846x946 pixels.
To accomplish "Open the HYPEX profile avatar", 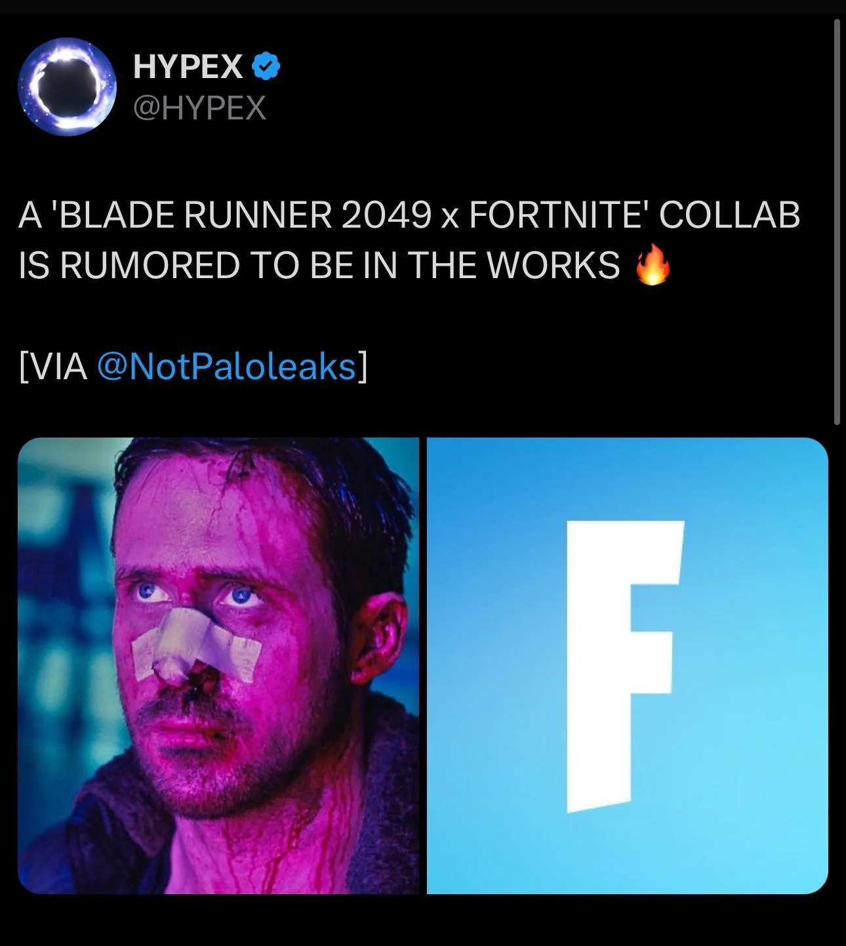I will 67,87.
